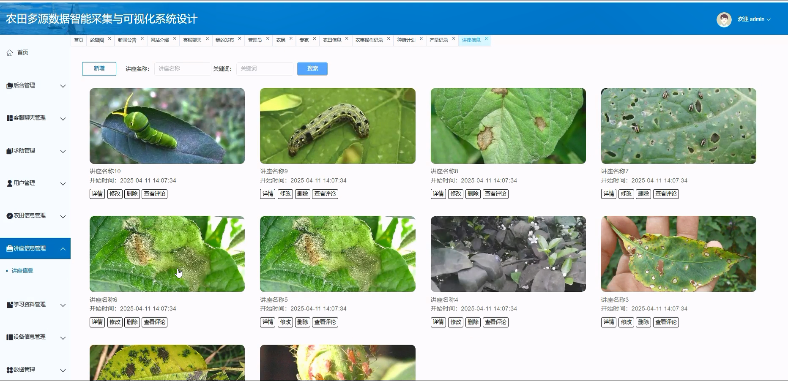The image size is (788, 381).
Task: Click the 讲座信息管理 briefcase icon
Action: [10, 249]
